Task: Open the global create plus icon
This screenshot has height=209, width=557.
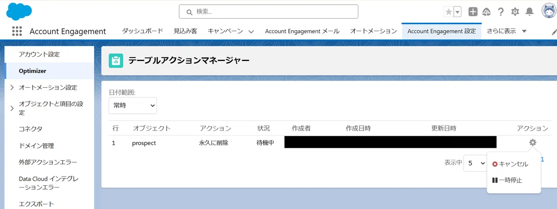Action: (473, 12)
